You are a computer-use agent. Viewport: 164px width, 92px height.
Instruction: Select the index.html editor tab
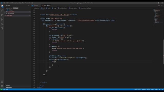[46, 6]
